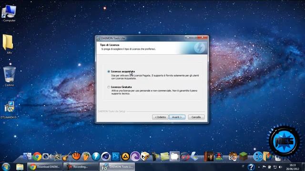Click the Avanti button
Image resolution: width=305 pixels, height=171 pixels.
click(x=177, y=117)
